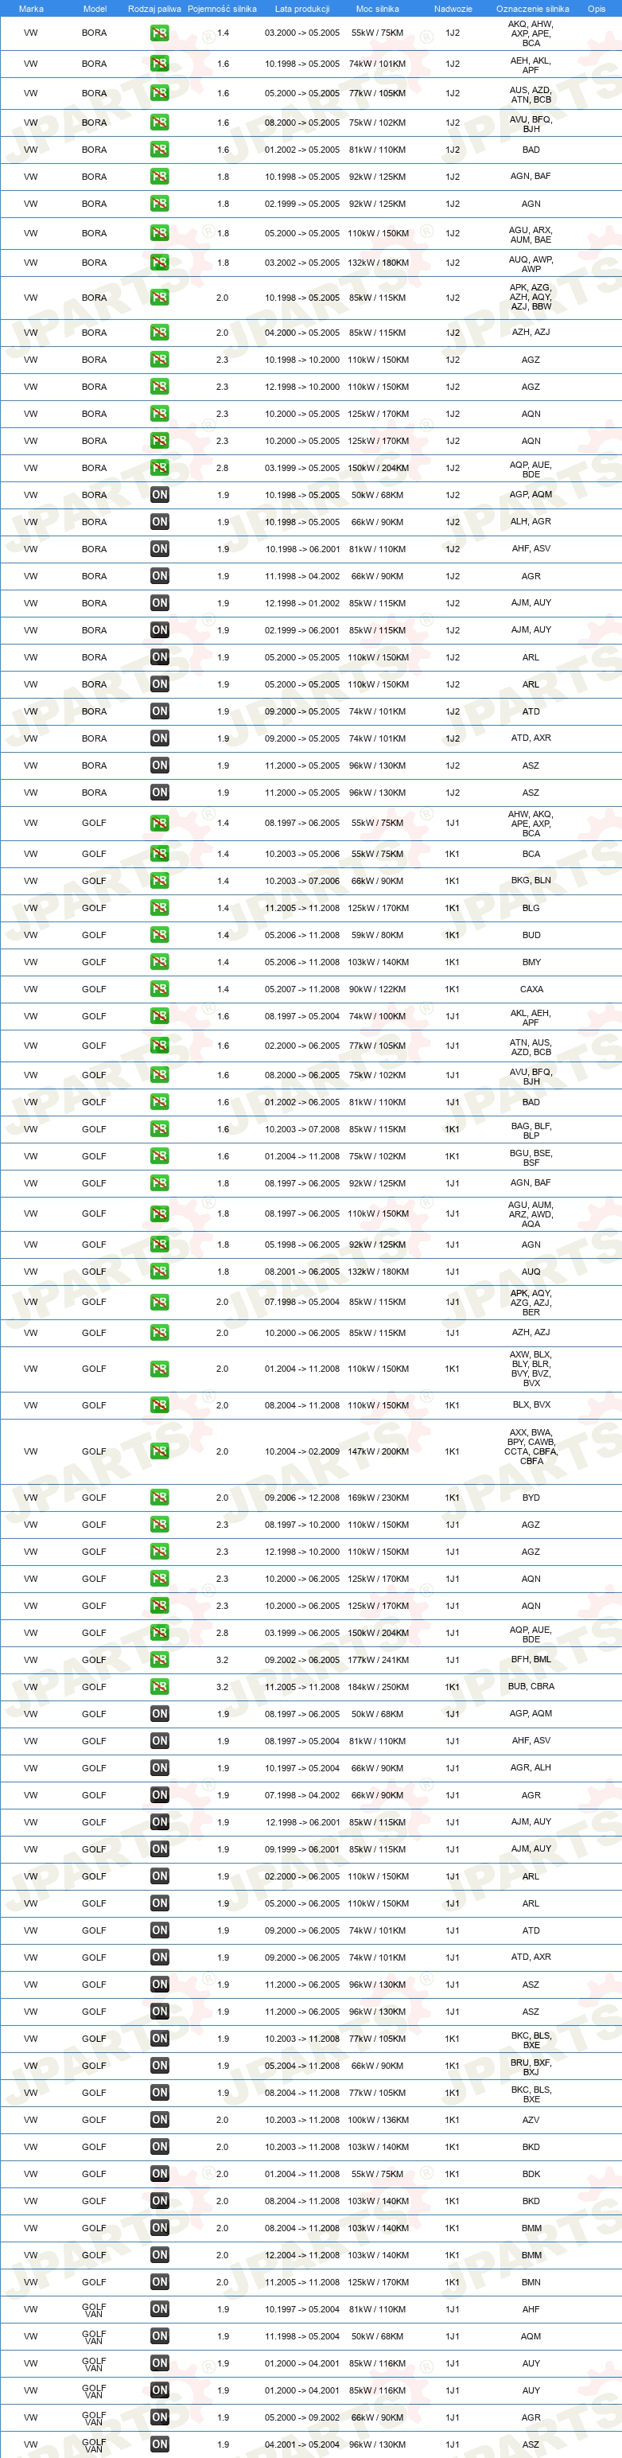
Task: Select petrol icon in BORA 2.8 row
Action: click(159, 468)
